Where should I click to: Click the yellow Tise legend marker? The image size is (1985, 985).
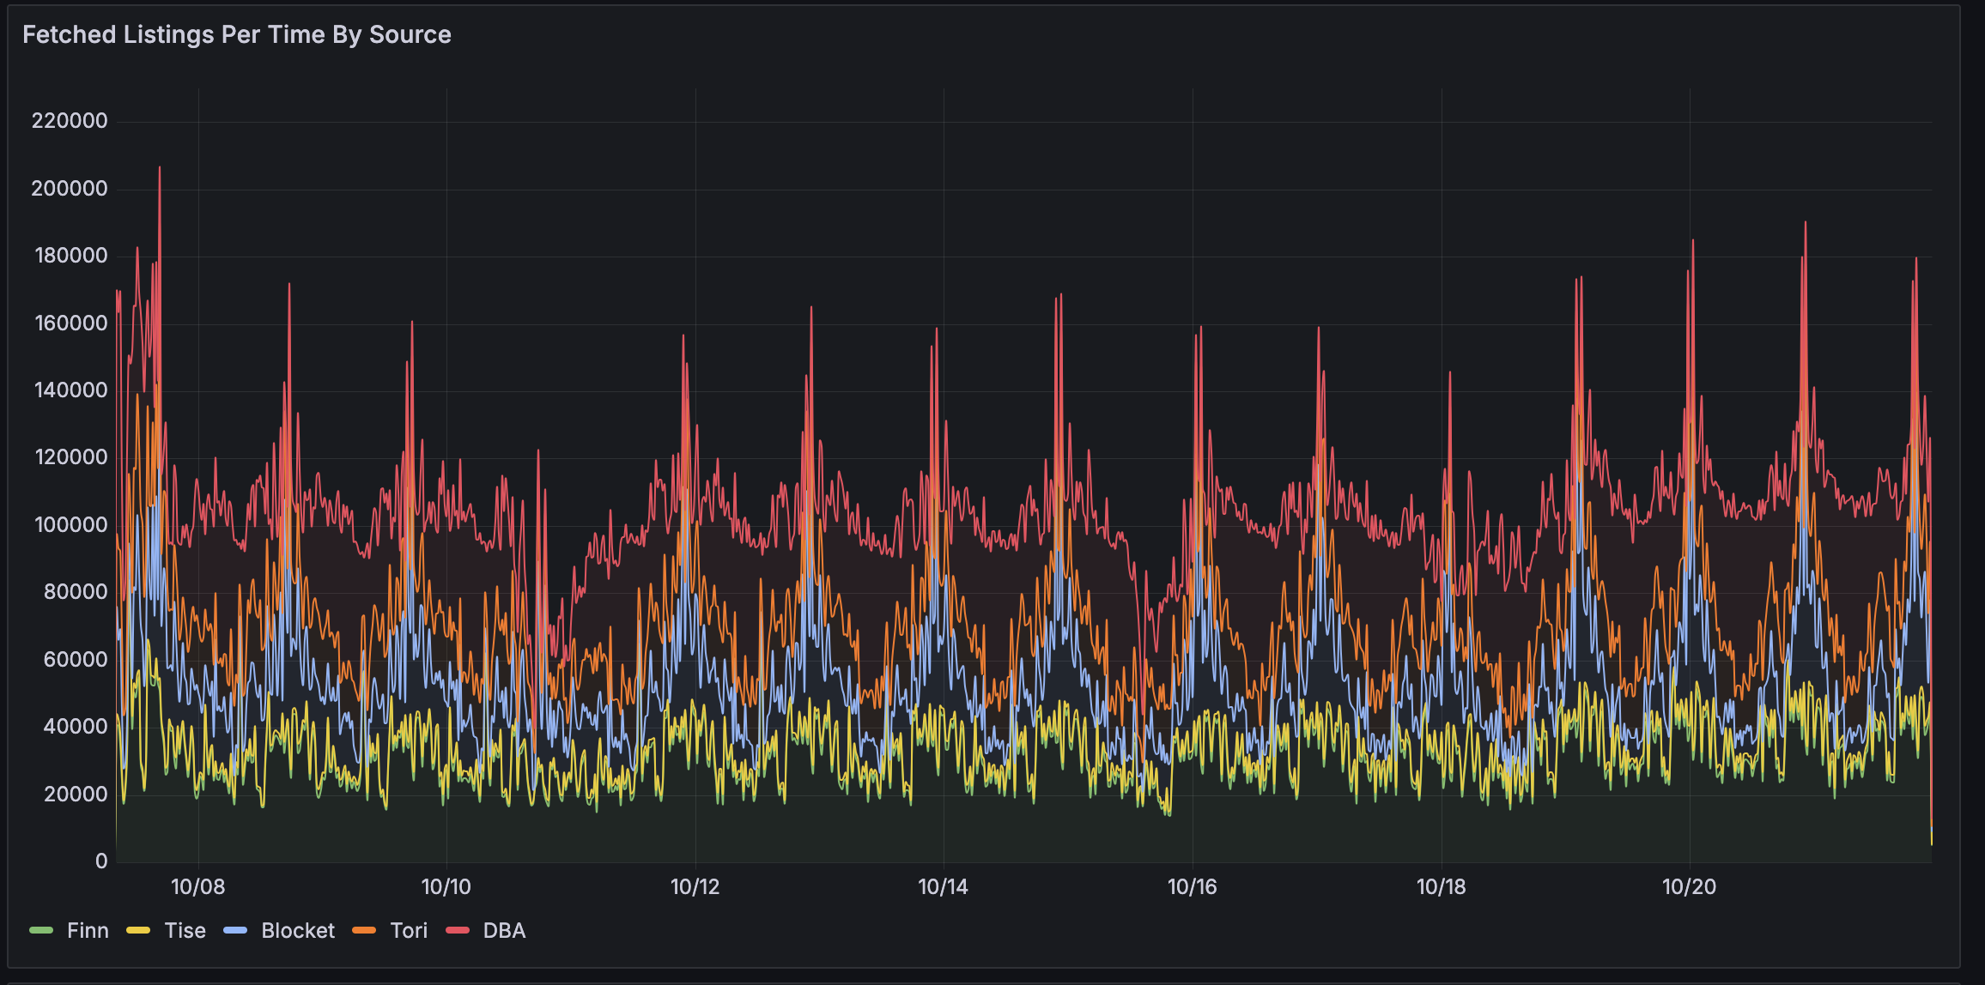tap(139, 930)
